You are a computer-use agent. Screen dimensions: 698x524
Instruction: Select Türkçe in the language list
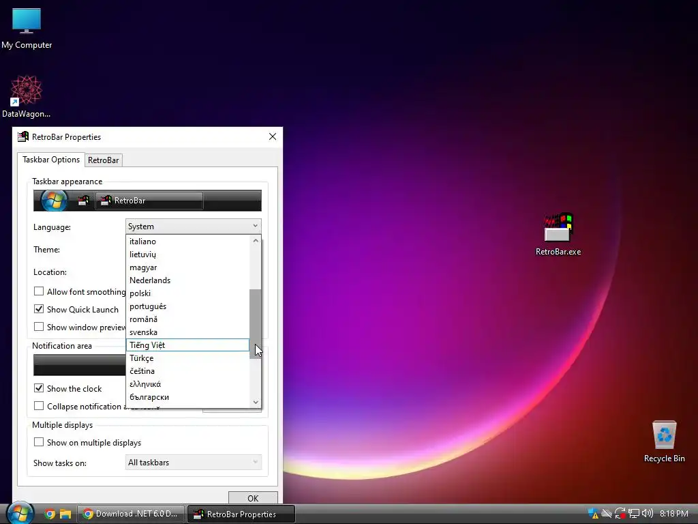pyautogui.click(x=187, y=358)
